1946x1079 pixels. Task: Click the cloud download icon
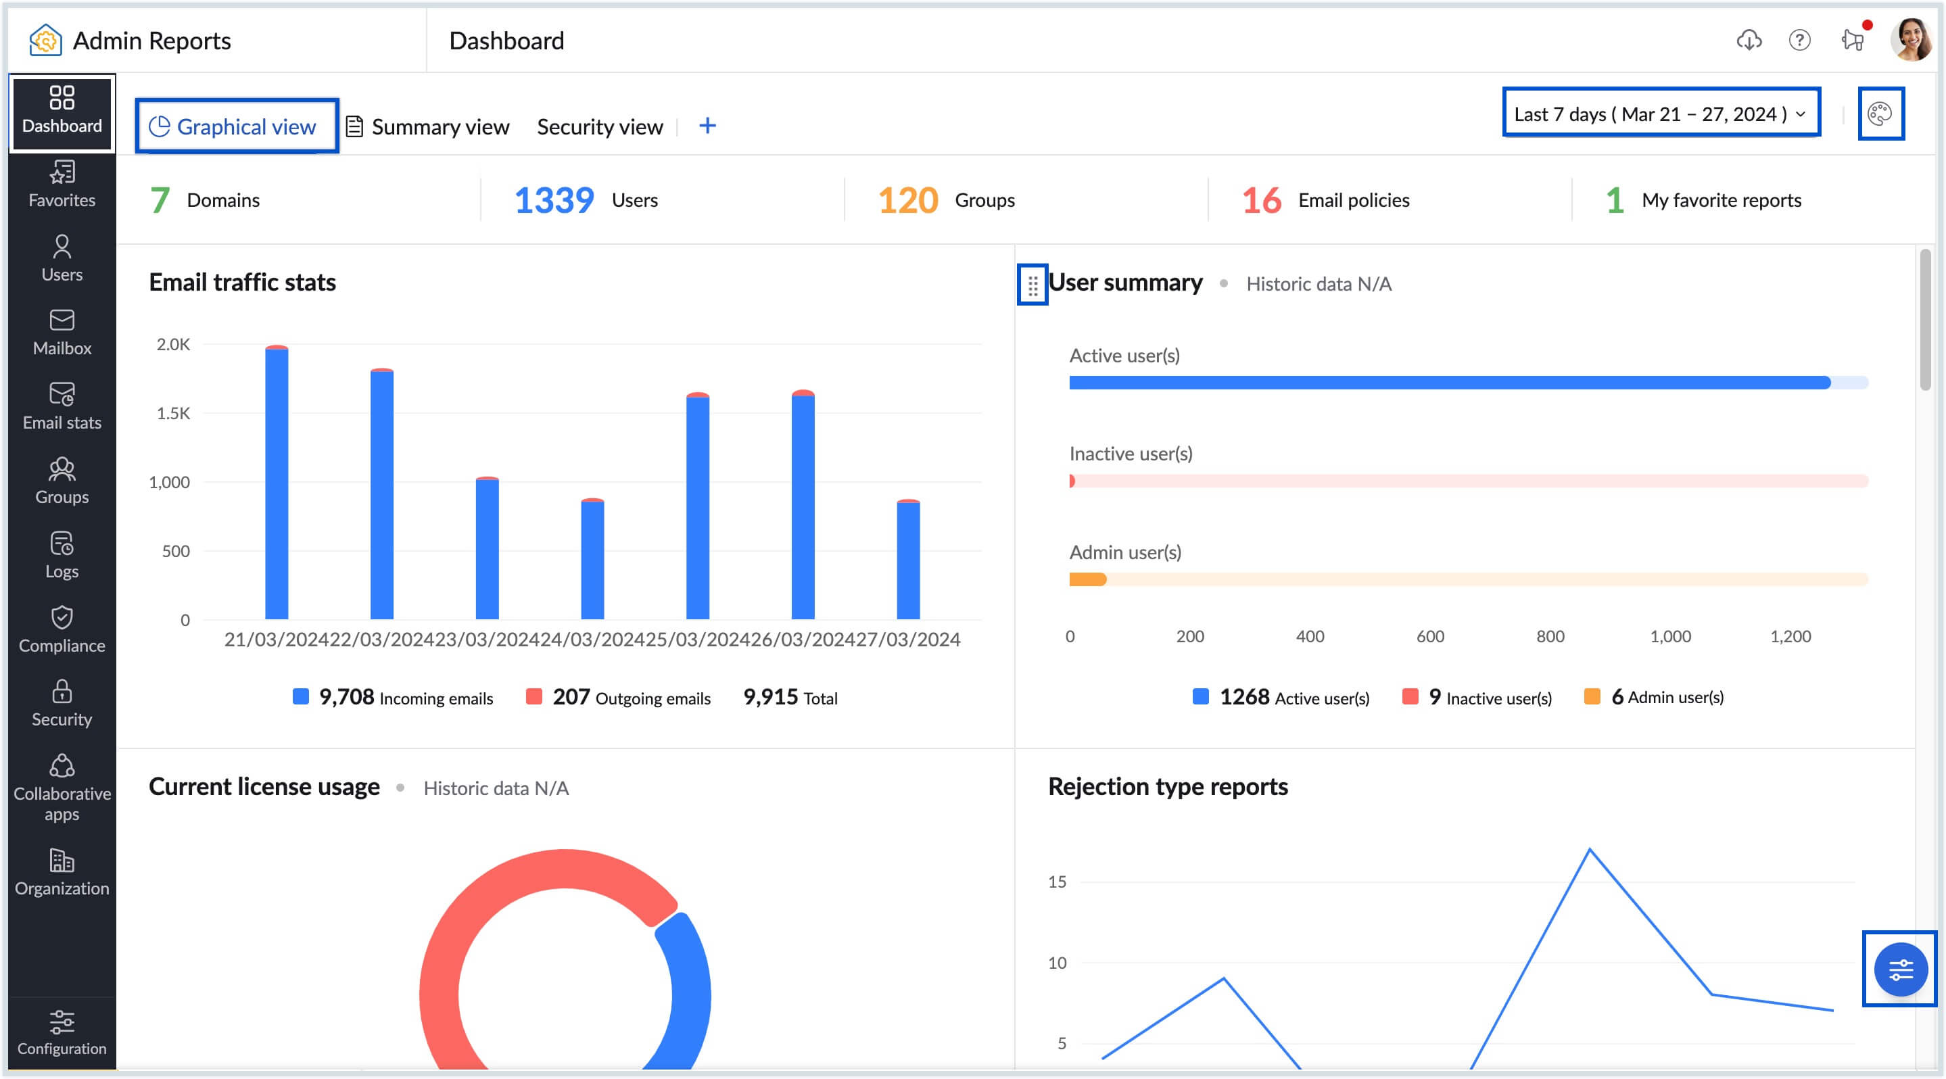1749,40
